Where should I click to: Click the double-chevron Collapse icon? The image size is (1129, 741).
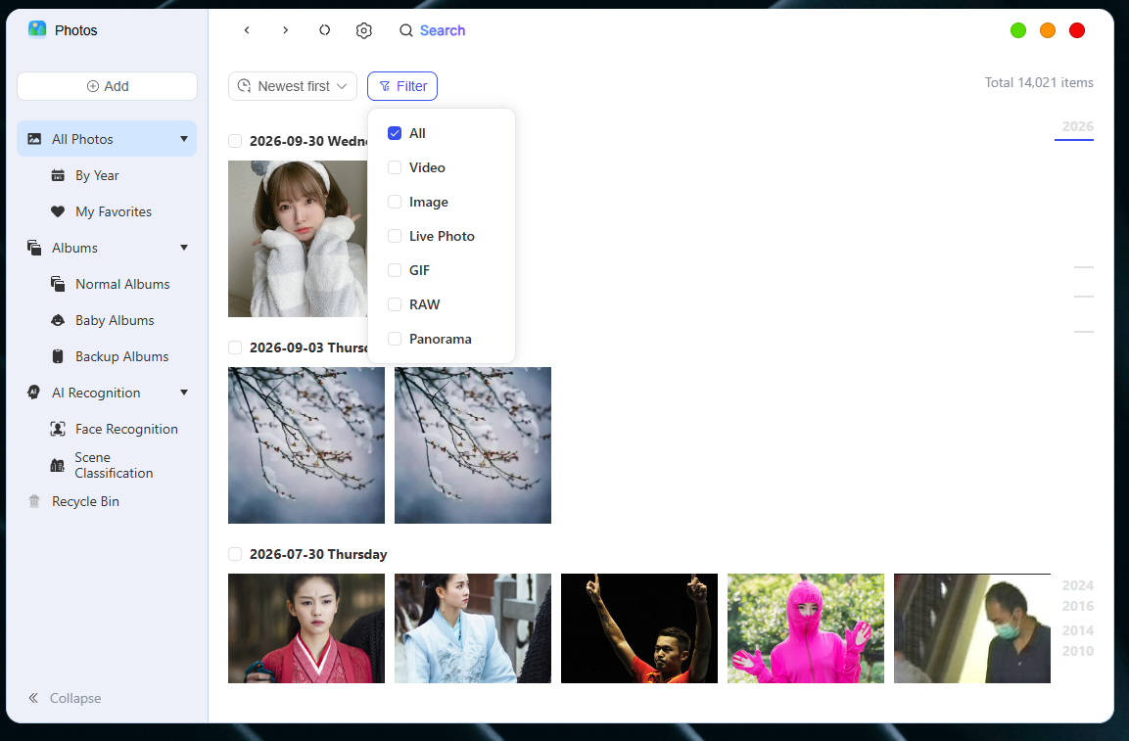click(x=34, y=698)
